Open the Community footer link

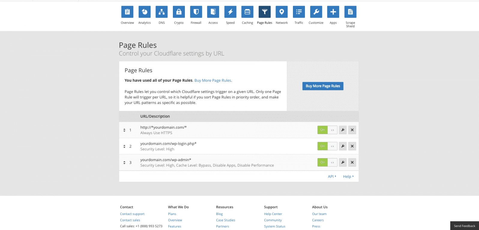(273, 220)
